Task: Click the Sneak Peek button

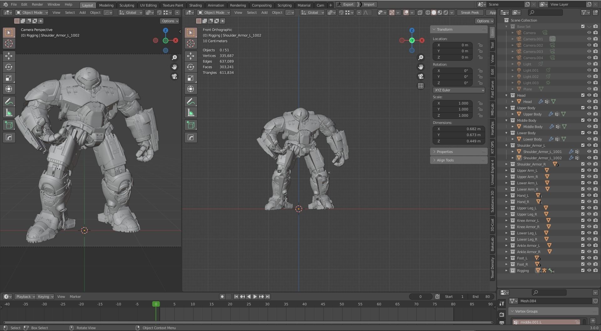Action: 470,13
